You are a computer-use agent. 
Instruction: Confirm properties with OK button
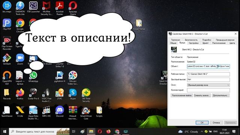point(202,123)
